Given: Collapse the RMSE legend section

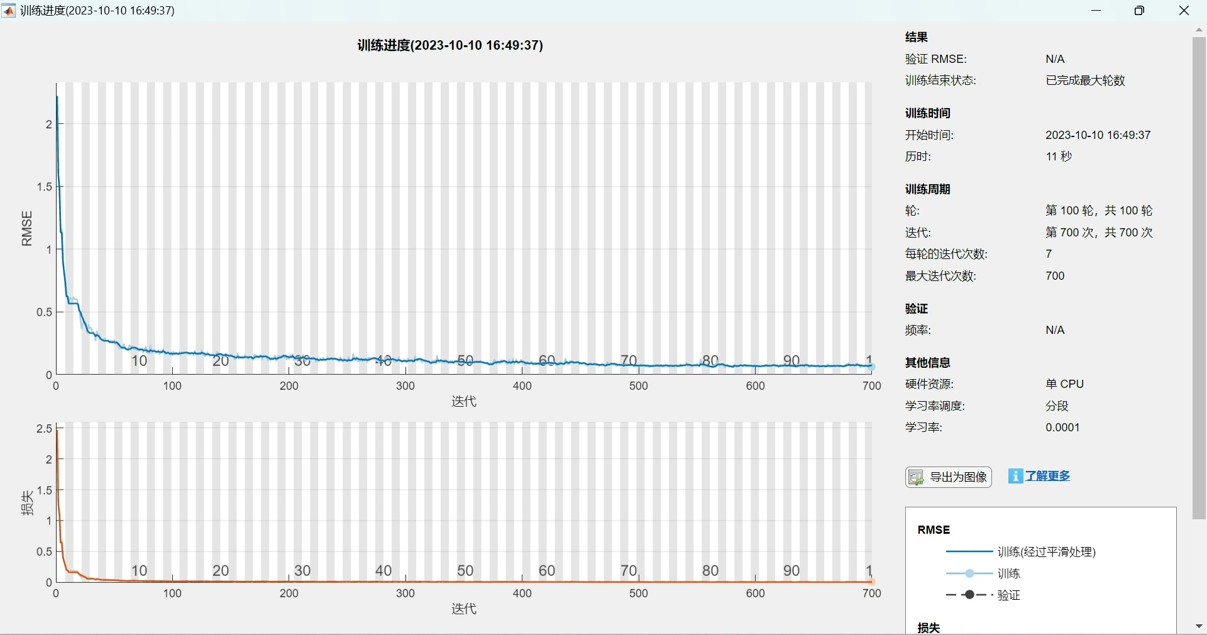Looking at the screenshot, I should [x=933, y=529].
